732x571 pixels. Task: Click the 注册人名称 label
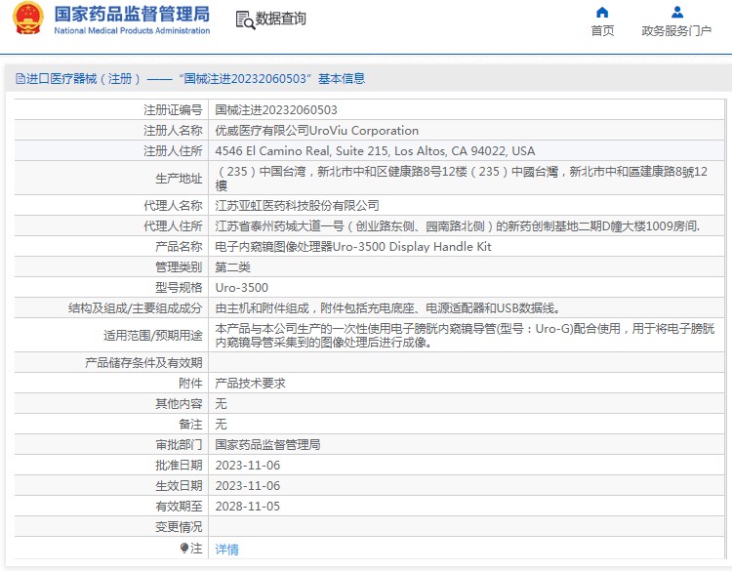[x=173, y=131]
